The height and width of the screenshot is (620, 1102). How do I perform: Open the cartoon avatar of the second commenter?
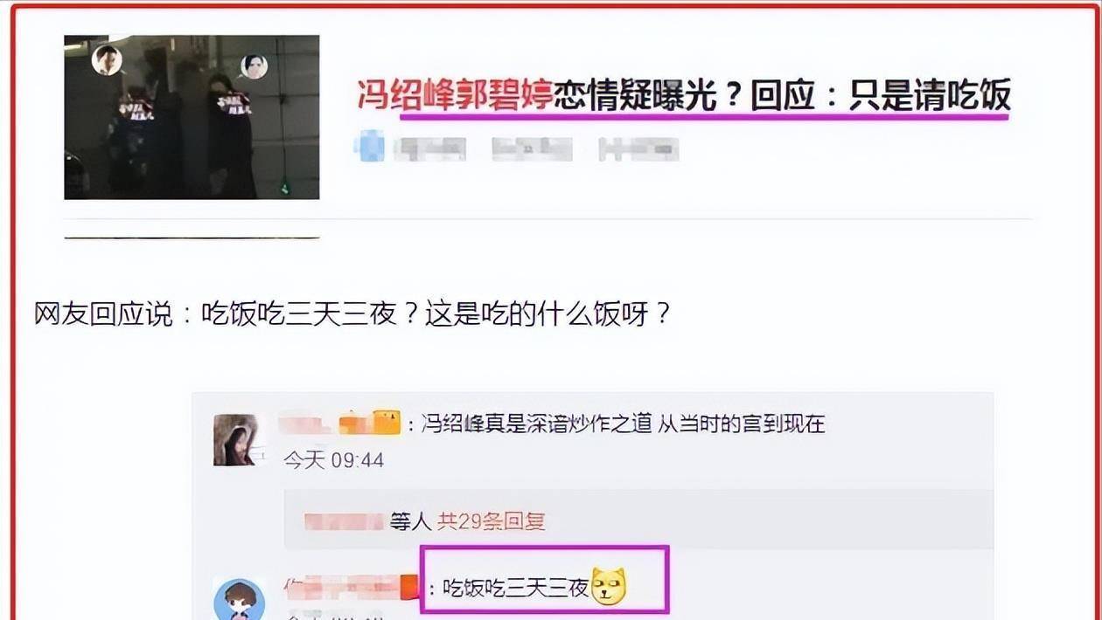point(239,599)
